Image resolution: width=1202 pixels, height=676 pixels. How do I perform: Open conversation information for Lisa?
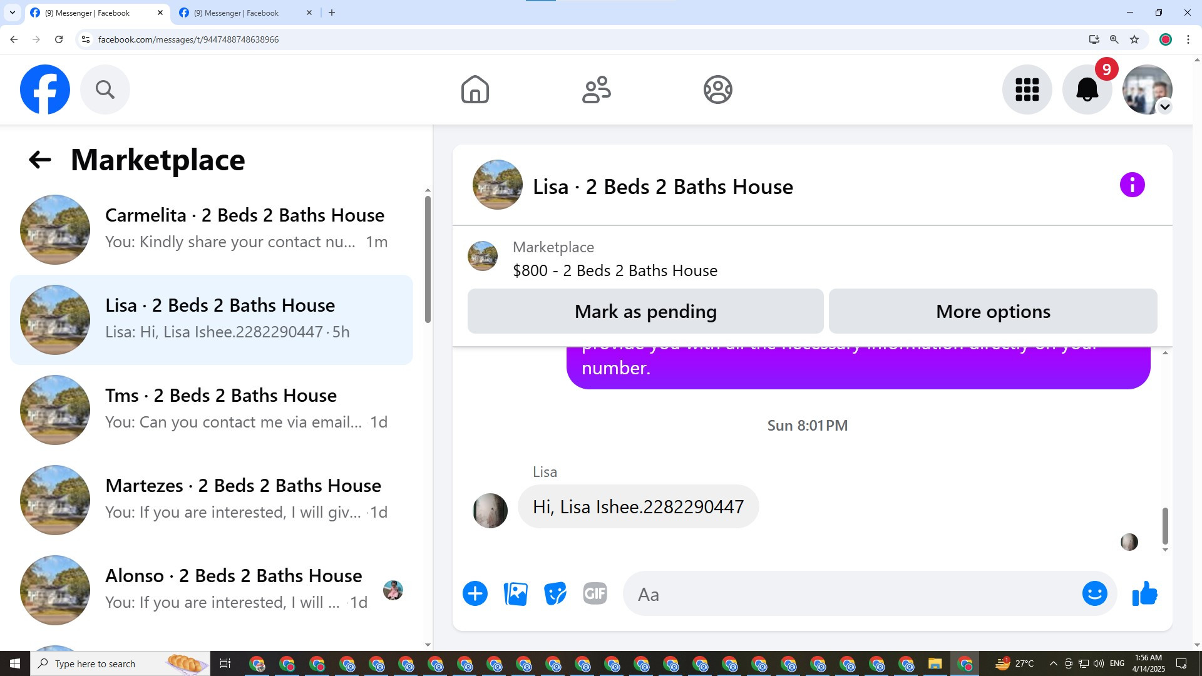coord(1132,185)
